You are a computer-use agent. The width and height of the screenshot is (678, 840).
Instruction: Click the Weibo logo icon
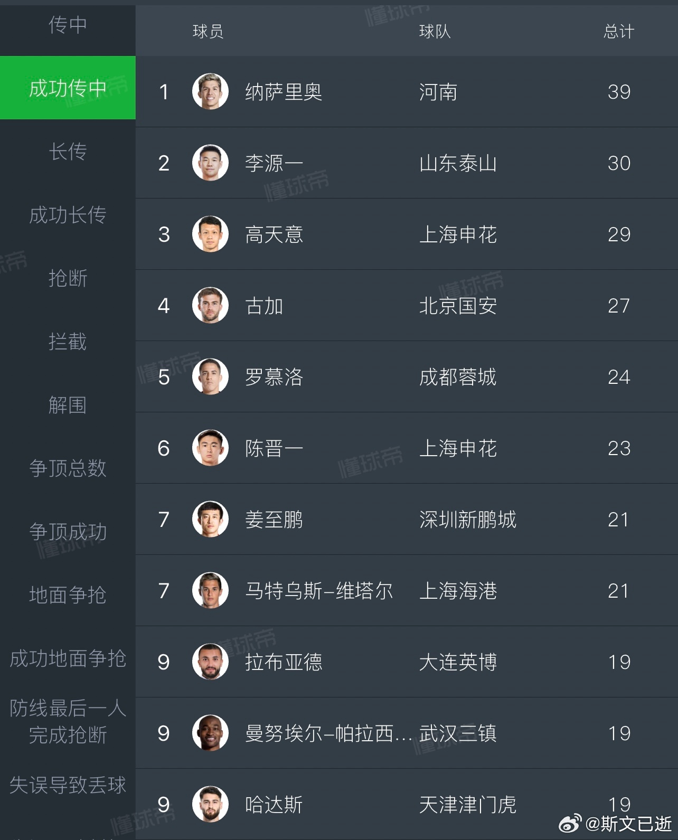[570, 823]
